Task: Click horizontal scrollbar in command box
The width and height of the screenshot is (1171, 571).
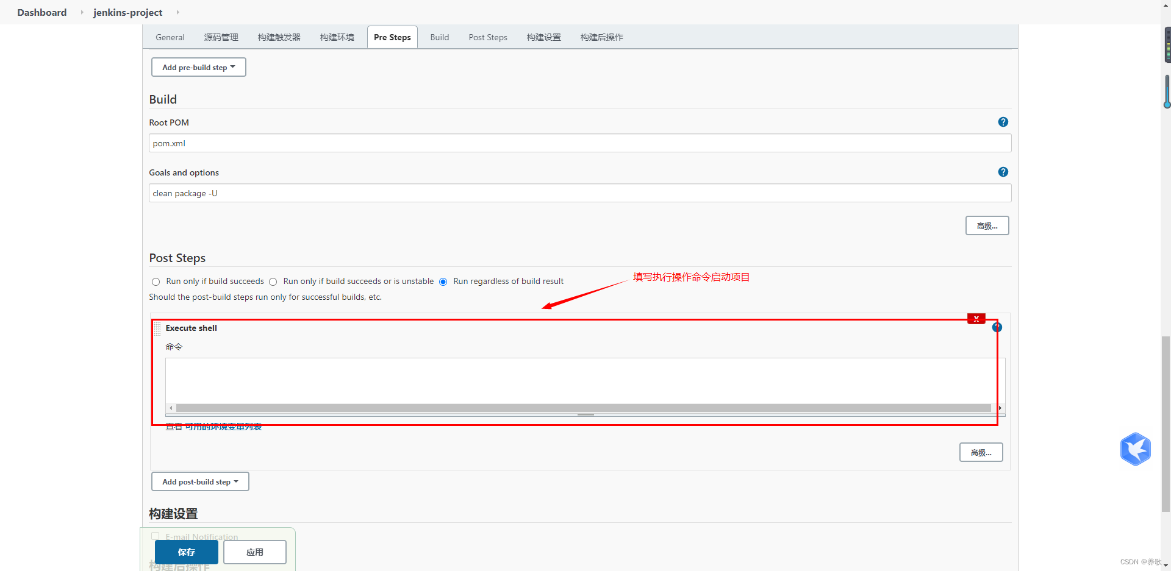Action: tap(584, 408)
